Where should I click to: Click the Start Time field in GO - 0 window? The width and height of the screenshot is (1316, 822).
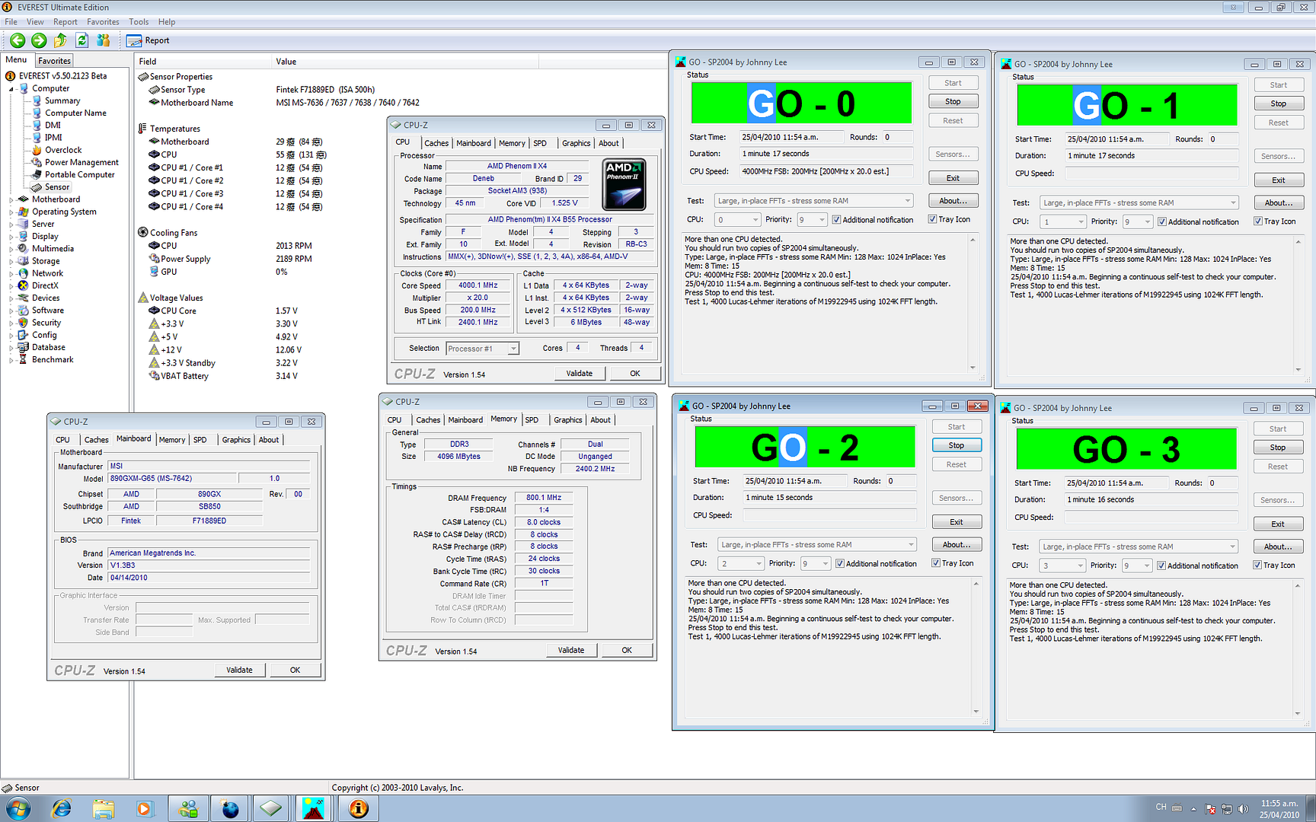point(792,137)
